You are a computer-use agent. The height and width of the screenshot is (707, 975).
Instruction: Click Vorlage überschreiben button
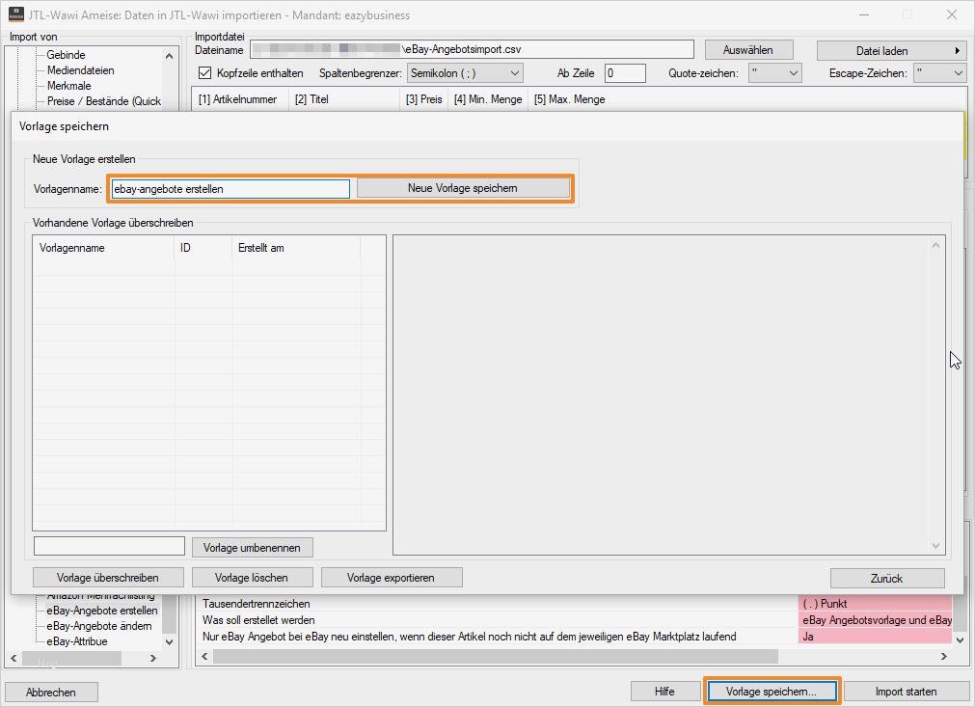pos(108,577)
